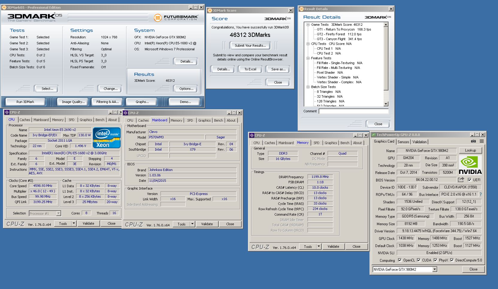Click the Comment input field
Viewport: 498px width, 289px height.
point(354,111)
